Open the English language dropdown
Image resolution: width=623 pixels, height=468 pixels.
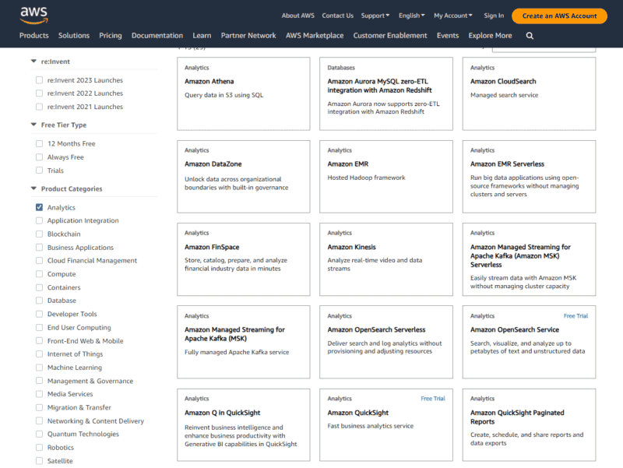click(x=412, y=15)
